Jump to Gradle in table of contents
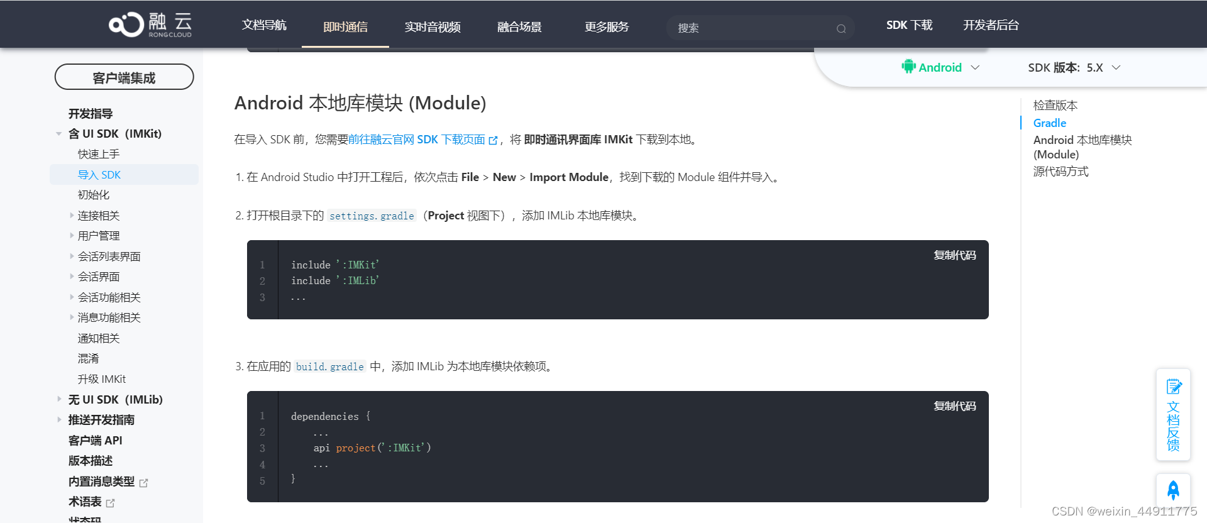Viewport: 1207px width, 523px height. click(1050, 123)
